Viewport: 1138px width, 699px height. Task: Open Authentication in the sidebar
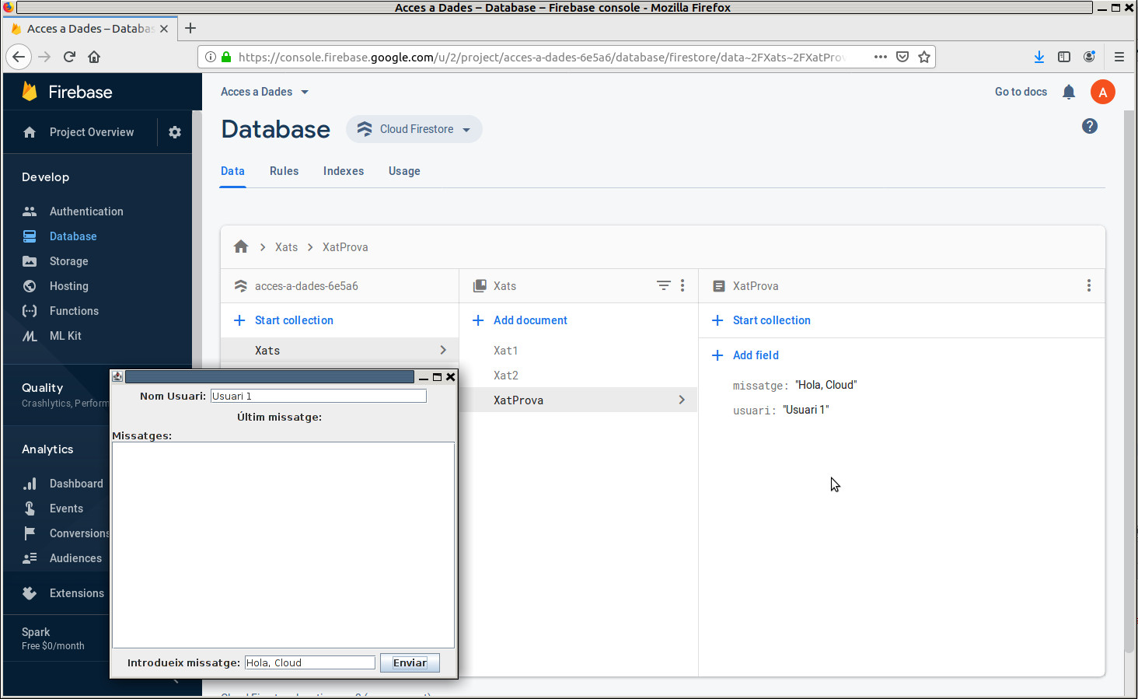pyautogui.click(x=86, y=211)
